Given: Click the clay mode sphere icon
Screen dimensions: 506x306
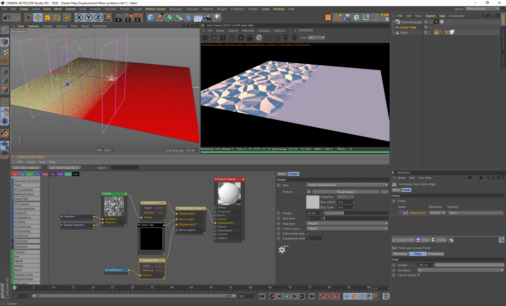Looking at the screenshot, I should click(x=259, y=38).
